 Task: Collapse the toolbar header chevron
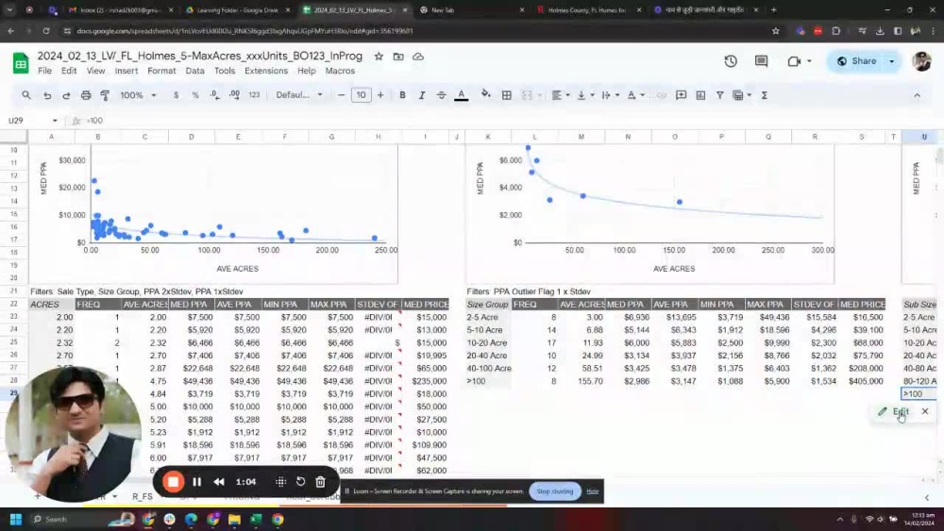coord(917,95)
